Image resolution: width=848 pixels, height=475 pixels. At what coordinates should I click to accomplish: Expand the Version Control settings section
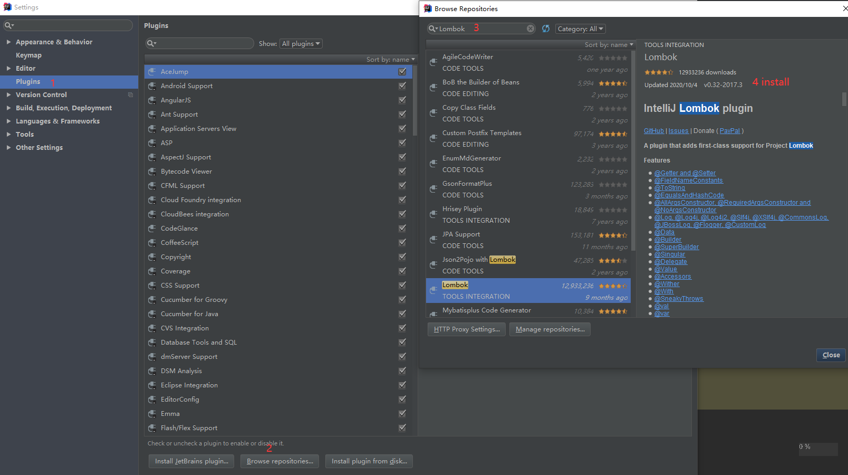coord(8,94)
